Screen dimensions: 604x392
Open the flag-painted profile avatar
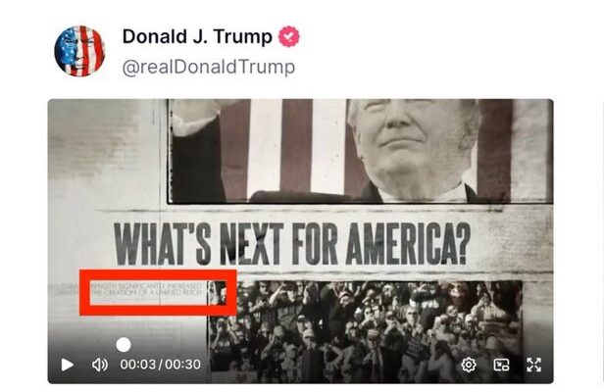click(x=79, y=51)
